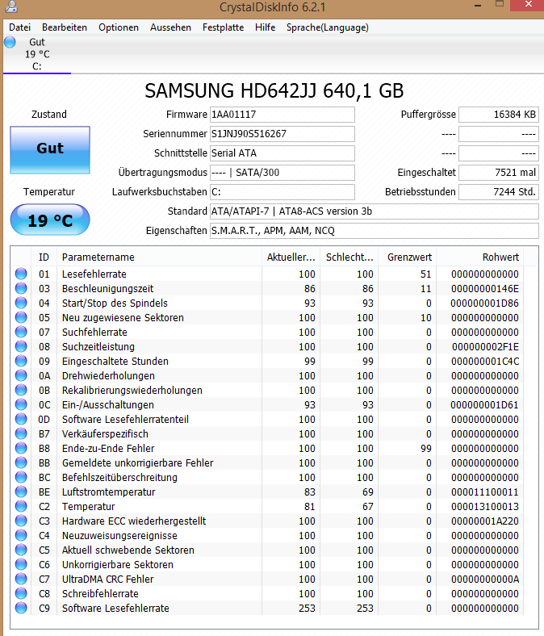Open the Optionen menu

pos(119,27)
